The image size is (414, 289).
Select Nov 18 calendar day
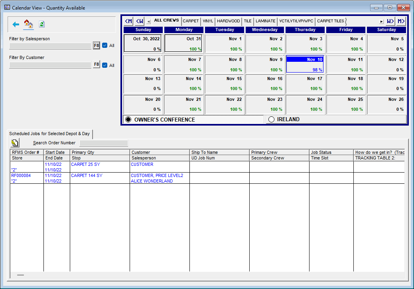coord(345,84)
